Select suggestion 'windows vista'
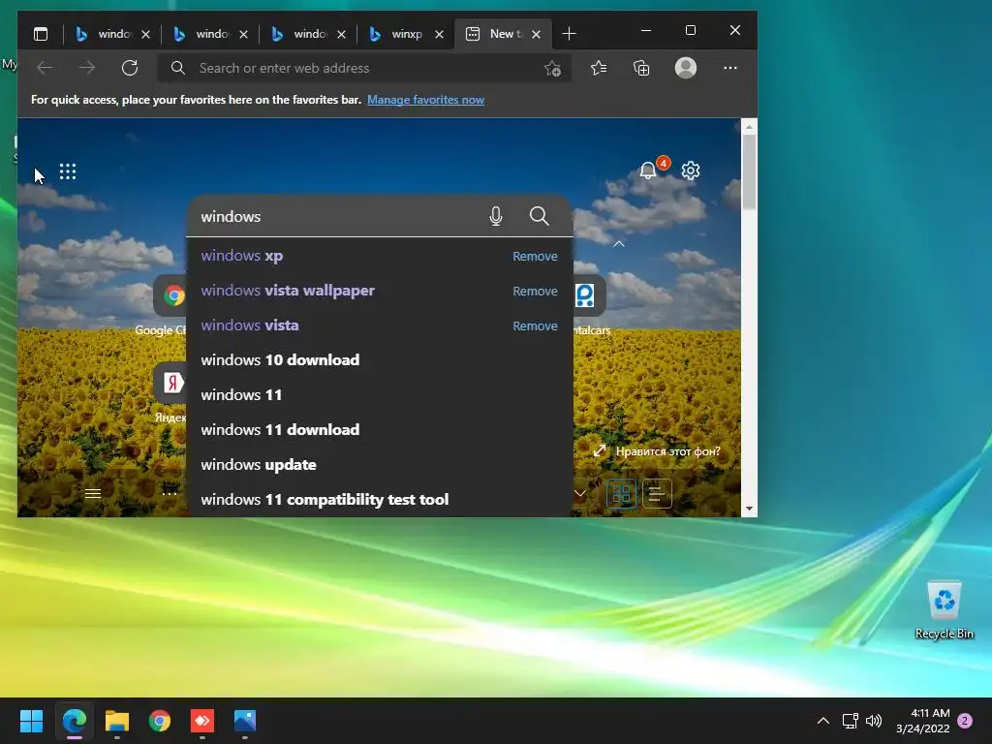The height and width of the screenshot is (744, 992). tap(380, 325)
